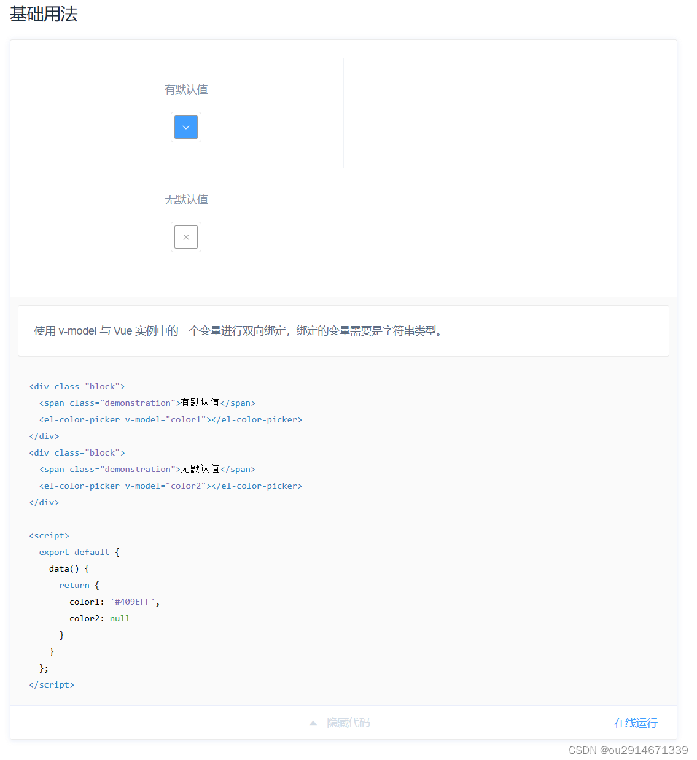
Task: Select the 基础用法 heading
Action: [x=44, y=14]
